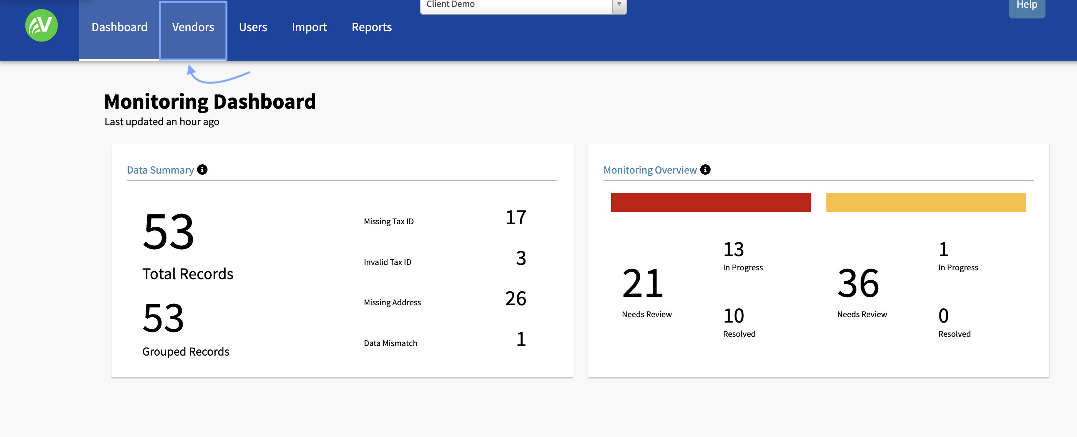Select the Missing Tax ID count 17

click(515, 218)
